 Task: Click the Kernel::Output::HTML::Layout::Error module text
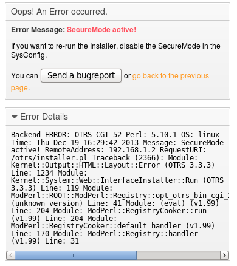coord(85,165)
